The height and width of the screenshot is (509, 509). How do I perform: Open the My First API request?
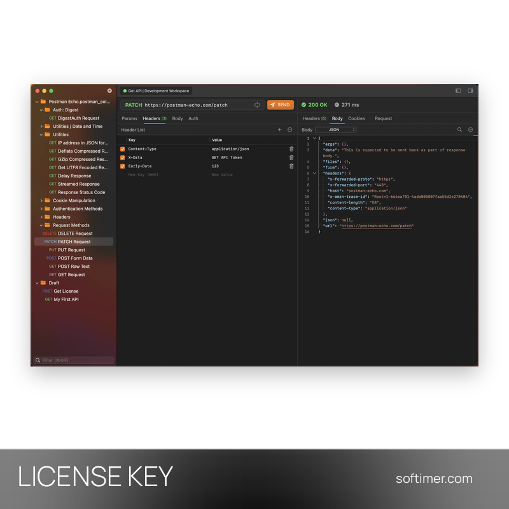click(x=62, y=299)
